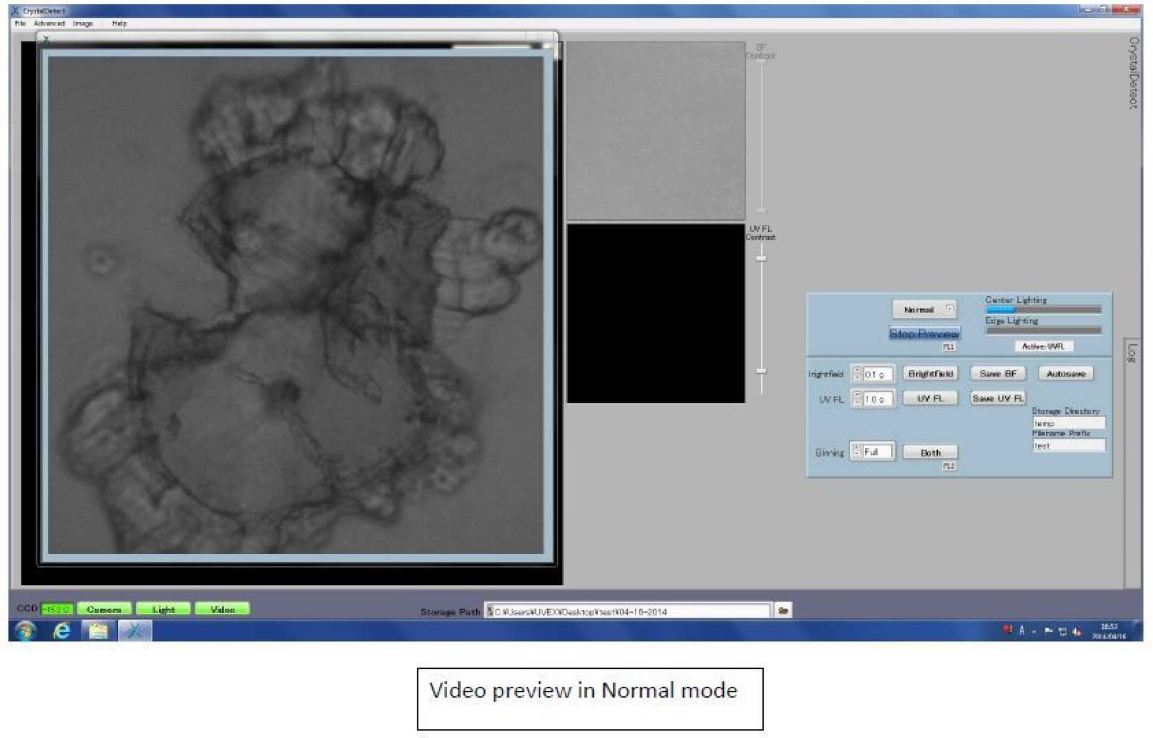Adjust the Brightfield exposure time stepper
The image size is (1153, 738).
pos(857,374)
